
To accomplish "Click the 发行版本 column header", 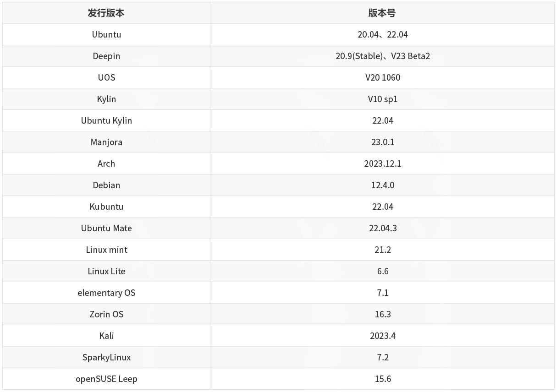I will 106,13.
